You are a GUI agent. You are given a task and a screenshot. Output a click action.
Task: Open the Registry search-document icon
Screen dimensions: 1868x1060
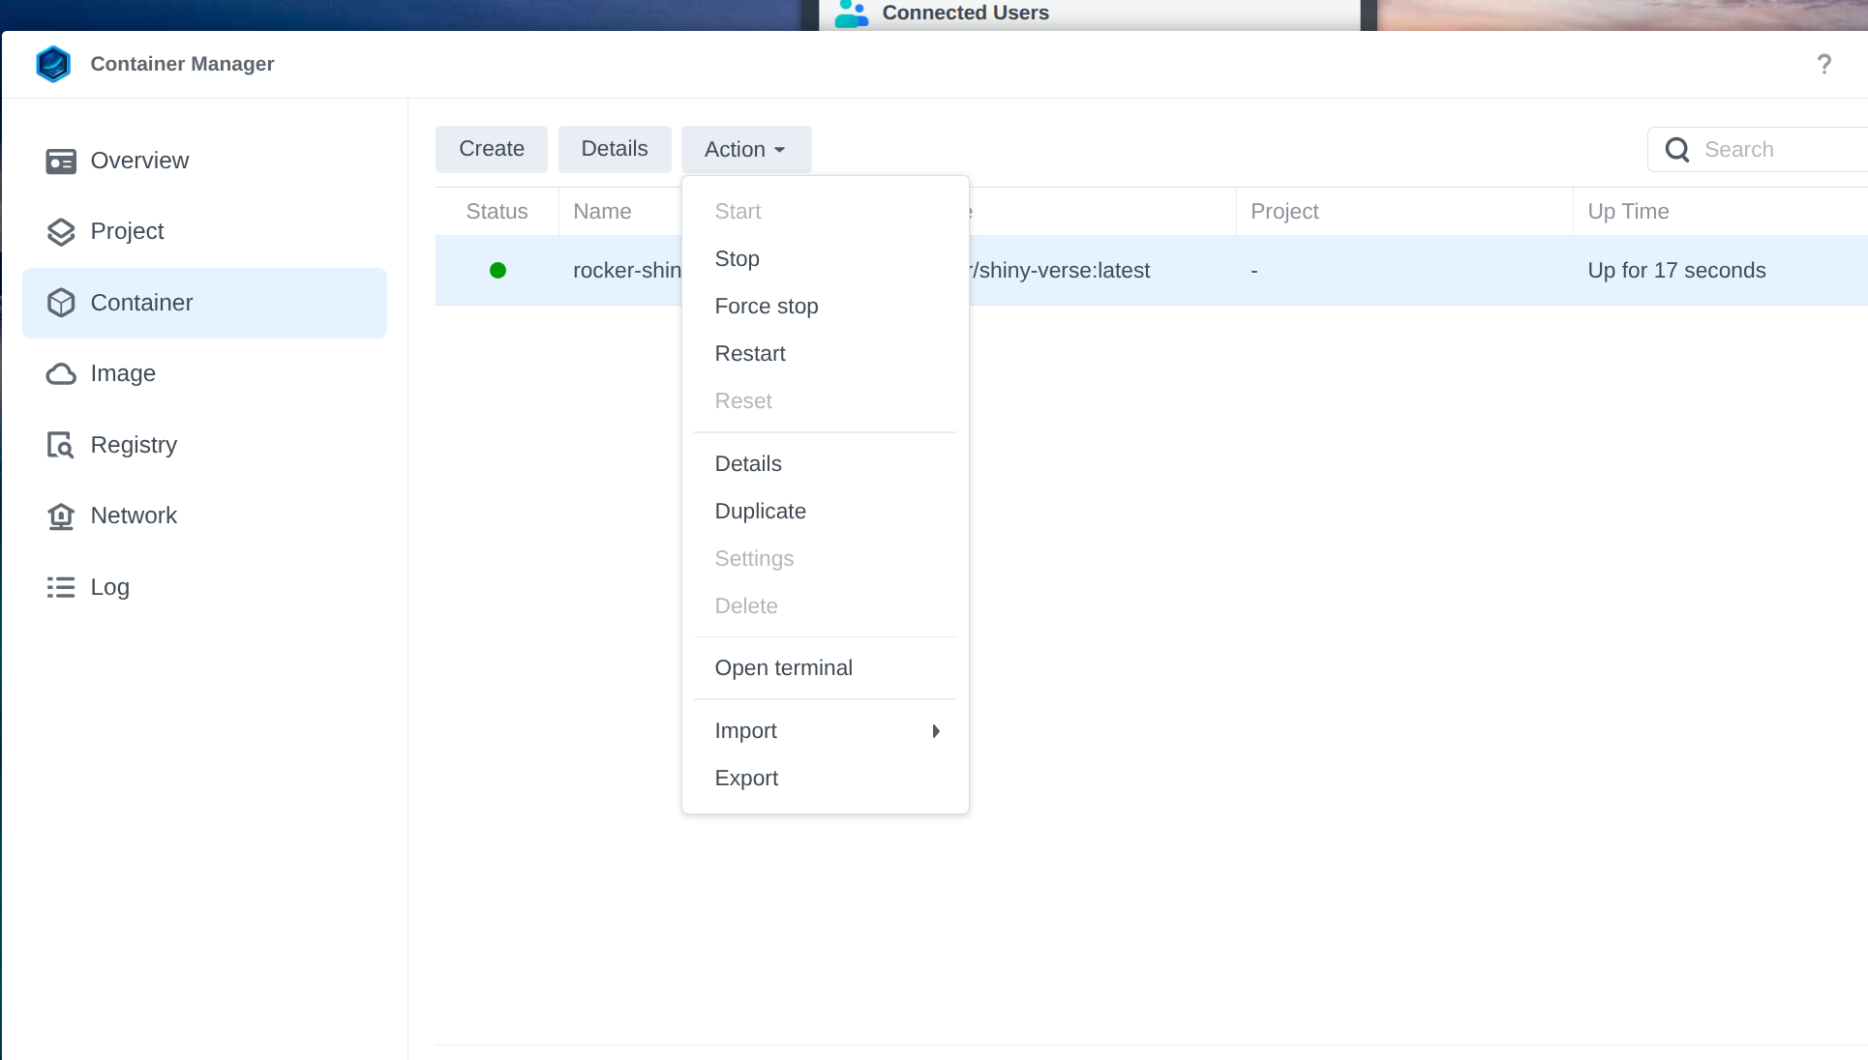pos(61,445)
